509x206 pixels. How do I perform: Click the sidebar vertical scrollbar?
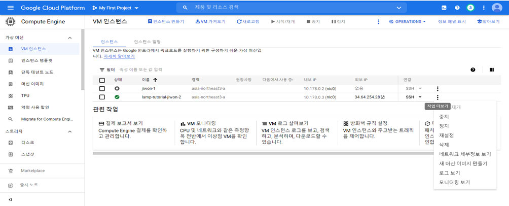83,59
